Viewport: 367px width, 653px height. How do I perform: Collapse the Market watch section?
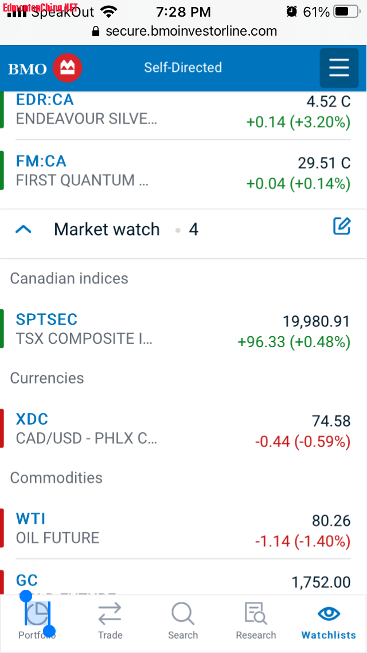[24, 229]
